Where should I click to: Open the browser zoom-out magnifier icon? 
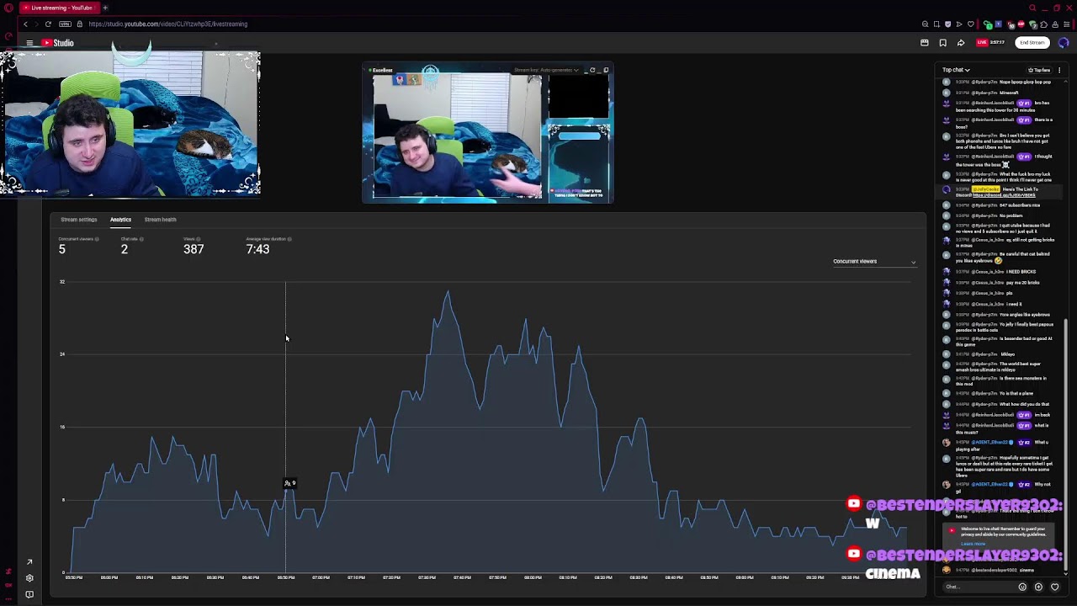click(925, 24)
